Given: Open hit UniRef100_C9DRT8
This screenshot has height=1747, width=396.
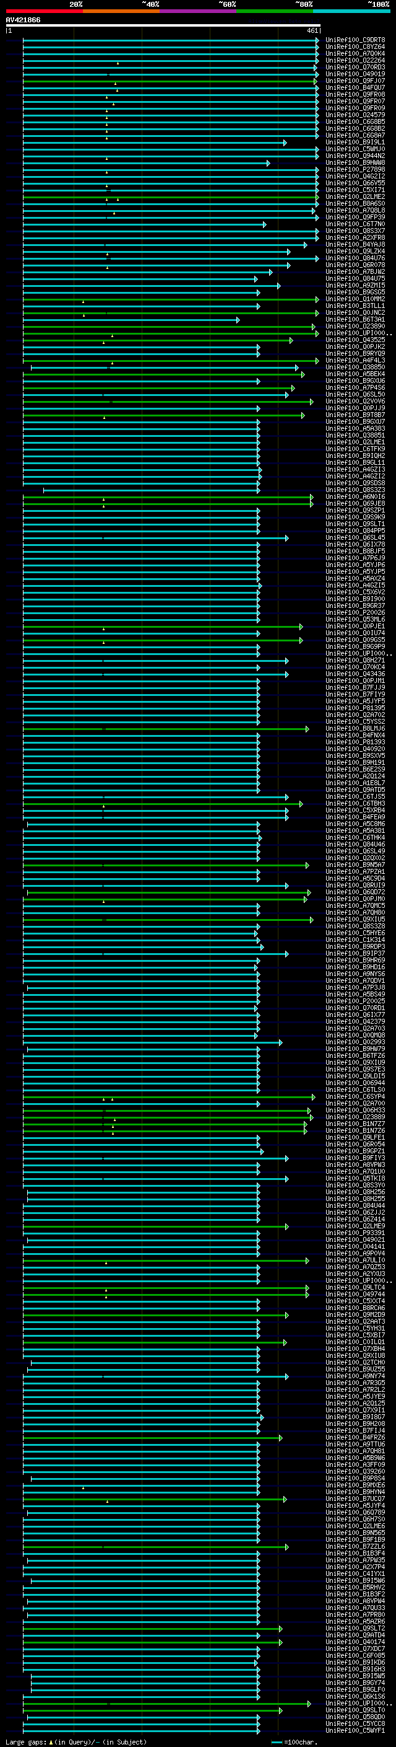Looking at the screenshot, I should pos(355,40).
